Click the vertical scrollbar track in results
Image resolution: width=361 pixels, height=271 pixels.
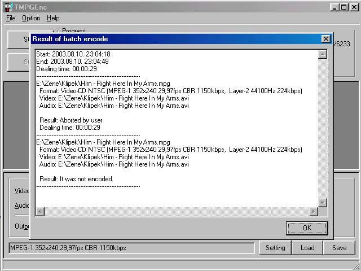click(x=323, y=129)
